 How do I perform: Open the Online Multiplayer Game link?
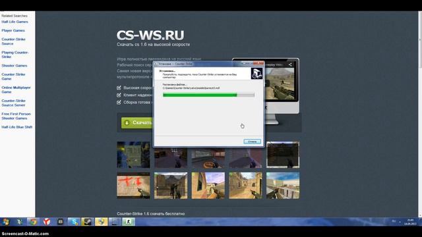[16, 90]
